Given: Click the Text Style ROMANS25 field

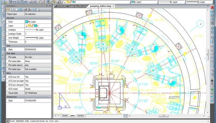Looking at the screenshot, I should 38,50.
